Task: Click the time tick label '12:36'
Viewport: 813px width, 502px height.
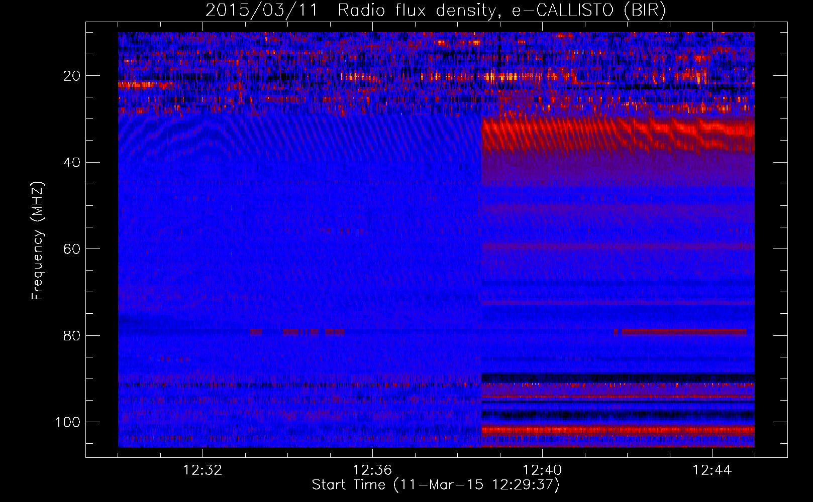Action: 372,470
